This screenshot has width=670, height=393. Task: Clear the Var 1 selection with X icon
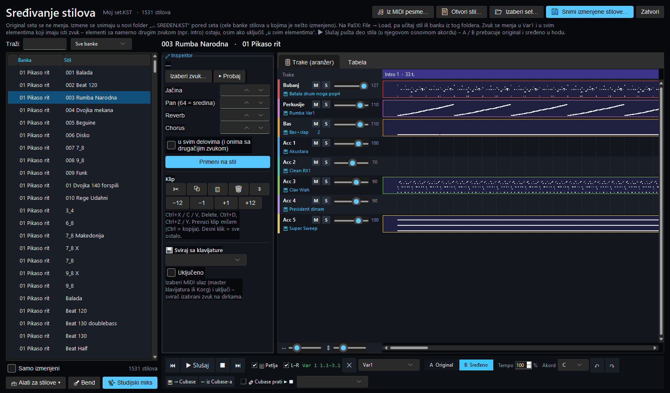(349, 365)
